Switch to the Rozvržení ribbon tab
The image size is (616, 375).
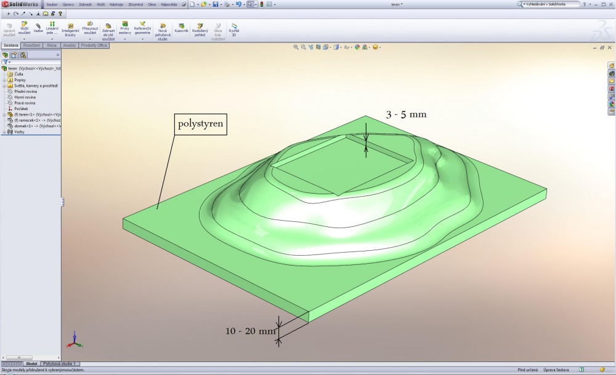pyautogui.click(x=31, y=45)
